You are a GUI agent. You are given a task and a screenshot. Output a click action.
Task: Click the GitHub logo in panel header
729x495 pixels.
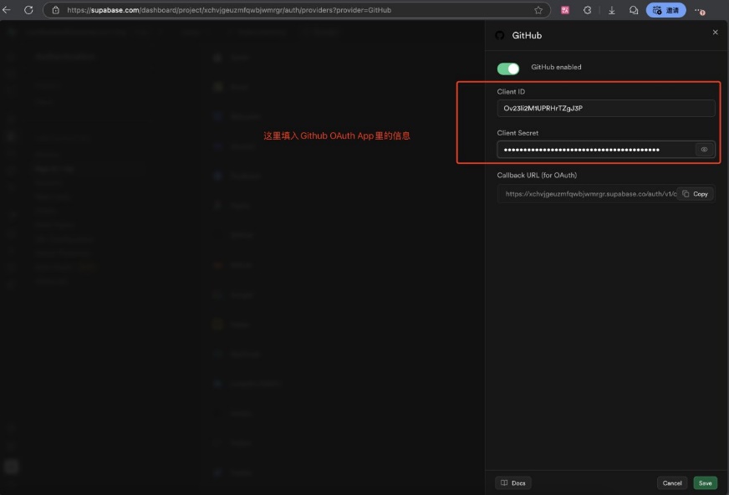coord(500,35)
